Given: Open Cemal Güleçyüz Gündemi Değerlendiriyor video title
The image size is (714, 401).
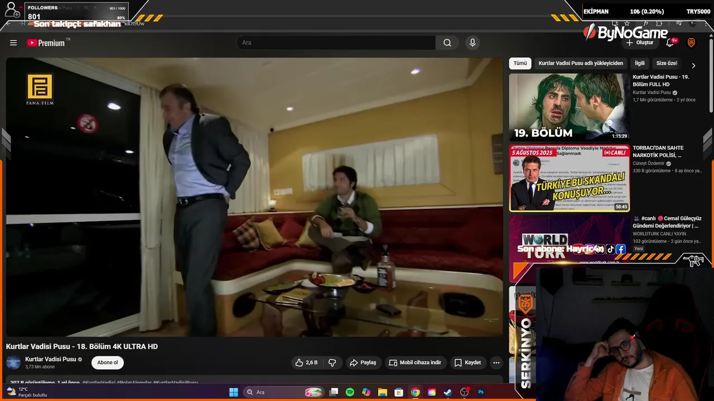Looking at the screenshot, I should coord(667,222).
